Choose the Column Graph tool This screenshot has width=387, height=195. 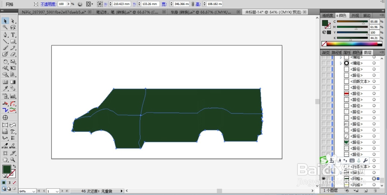[13, 96]
